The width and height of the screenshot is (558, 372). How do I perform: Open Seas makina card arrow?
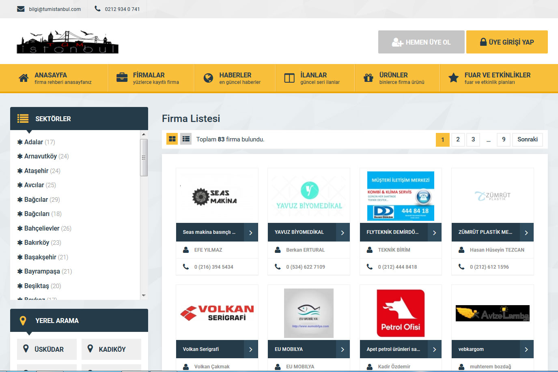[x=251, y=233]
